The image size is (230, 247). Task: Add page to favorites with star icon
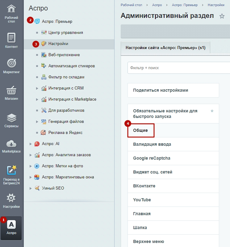tap(222, 16)
